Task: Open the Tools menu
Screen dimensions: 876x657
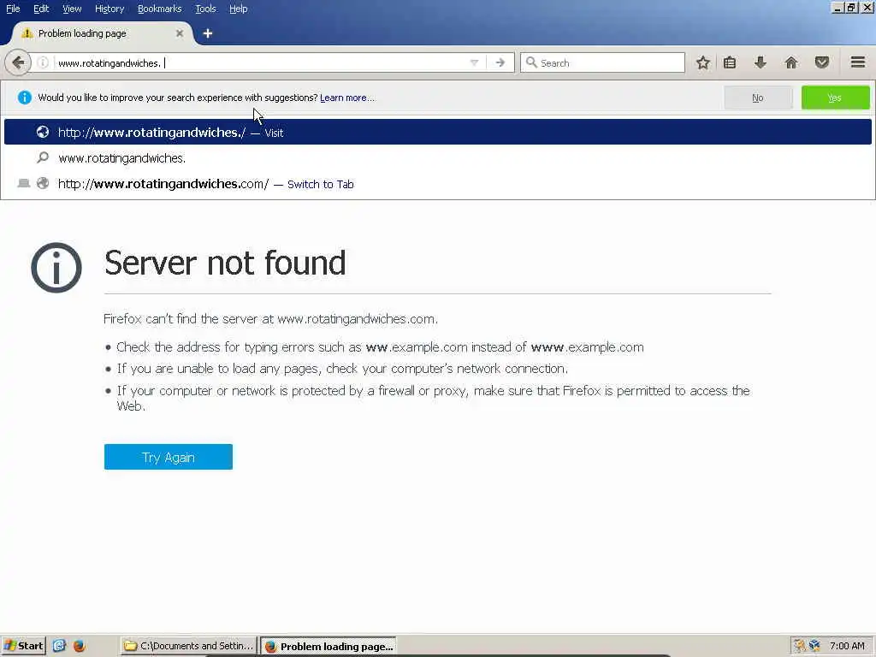Action: 205,9
